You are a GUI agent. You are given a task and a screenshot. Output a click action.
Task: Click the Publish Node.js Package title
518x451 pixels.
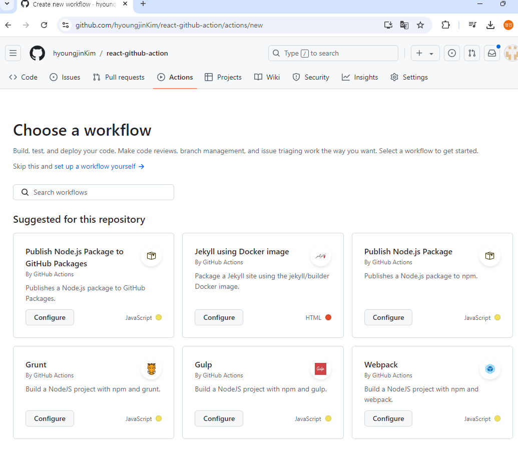408,252
